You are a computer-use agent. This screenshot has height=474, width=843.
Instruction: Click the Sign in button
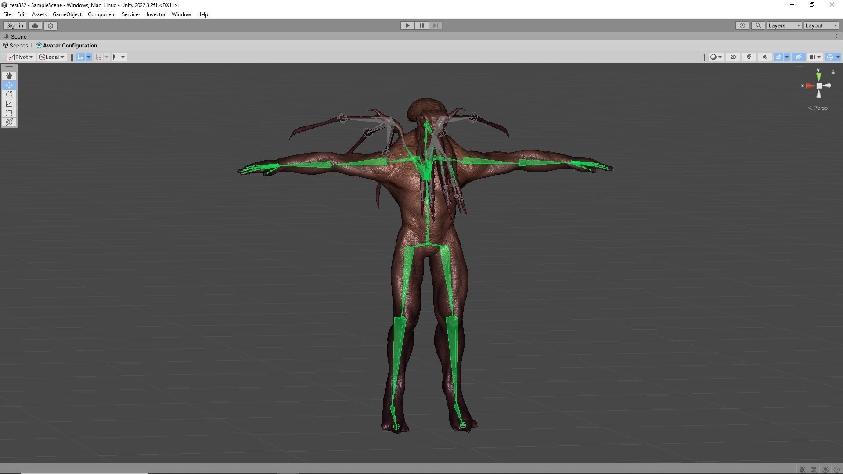coord(14,25)
